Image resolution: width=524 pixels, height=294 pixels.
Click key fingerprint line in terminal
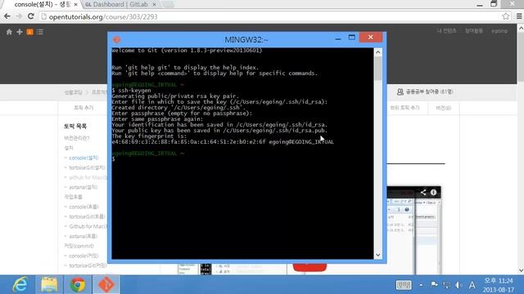[x=223, y=141]
